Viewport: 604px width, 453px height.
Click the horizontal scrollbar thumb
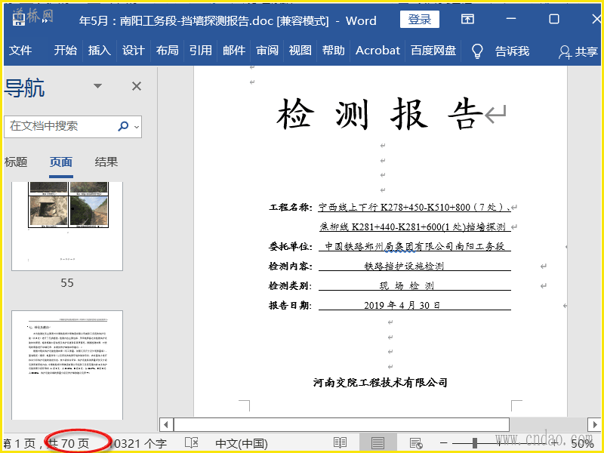point(342,425)
